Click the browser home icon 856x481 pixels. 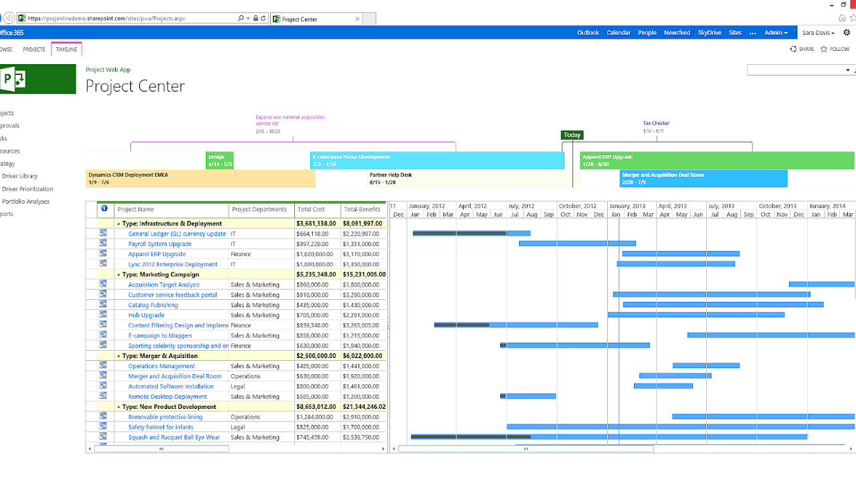click(x=842, y=18)
